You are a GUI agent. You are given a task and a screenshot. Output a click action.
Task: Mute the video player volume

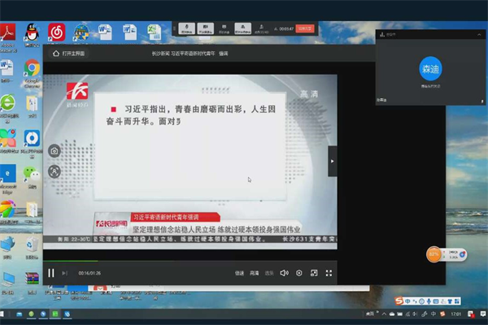pyautogui.click(x=284, y=273)
